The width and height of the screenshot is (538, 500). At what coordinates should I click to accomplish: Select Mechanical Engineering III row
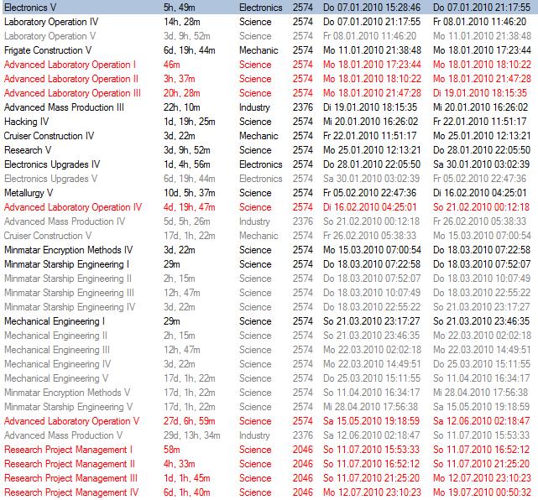click(x=270, y=350)
